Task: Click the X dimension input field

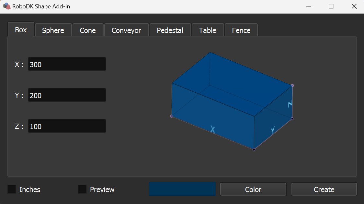Action: click(67, 64)
